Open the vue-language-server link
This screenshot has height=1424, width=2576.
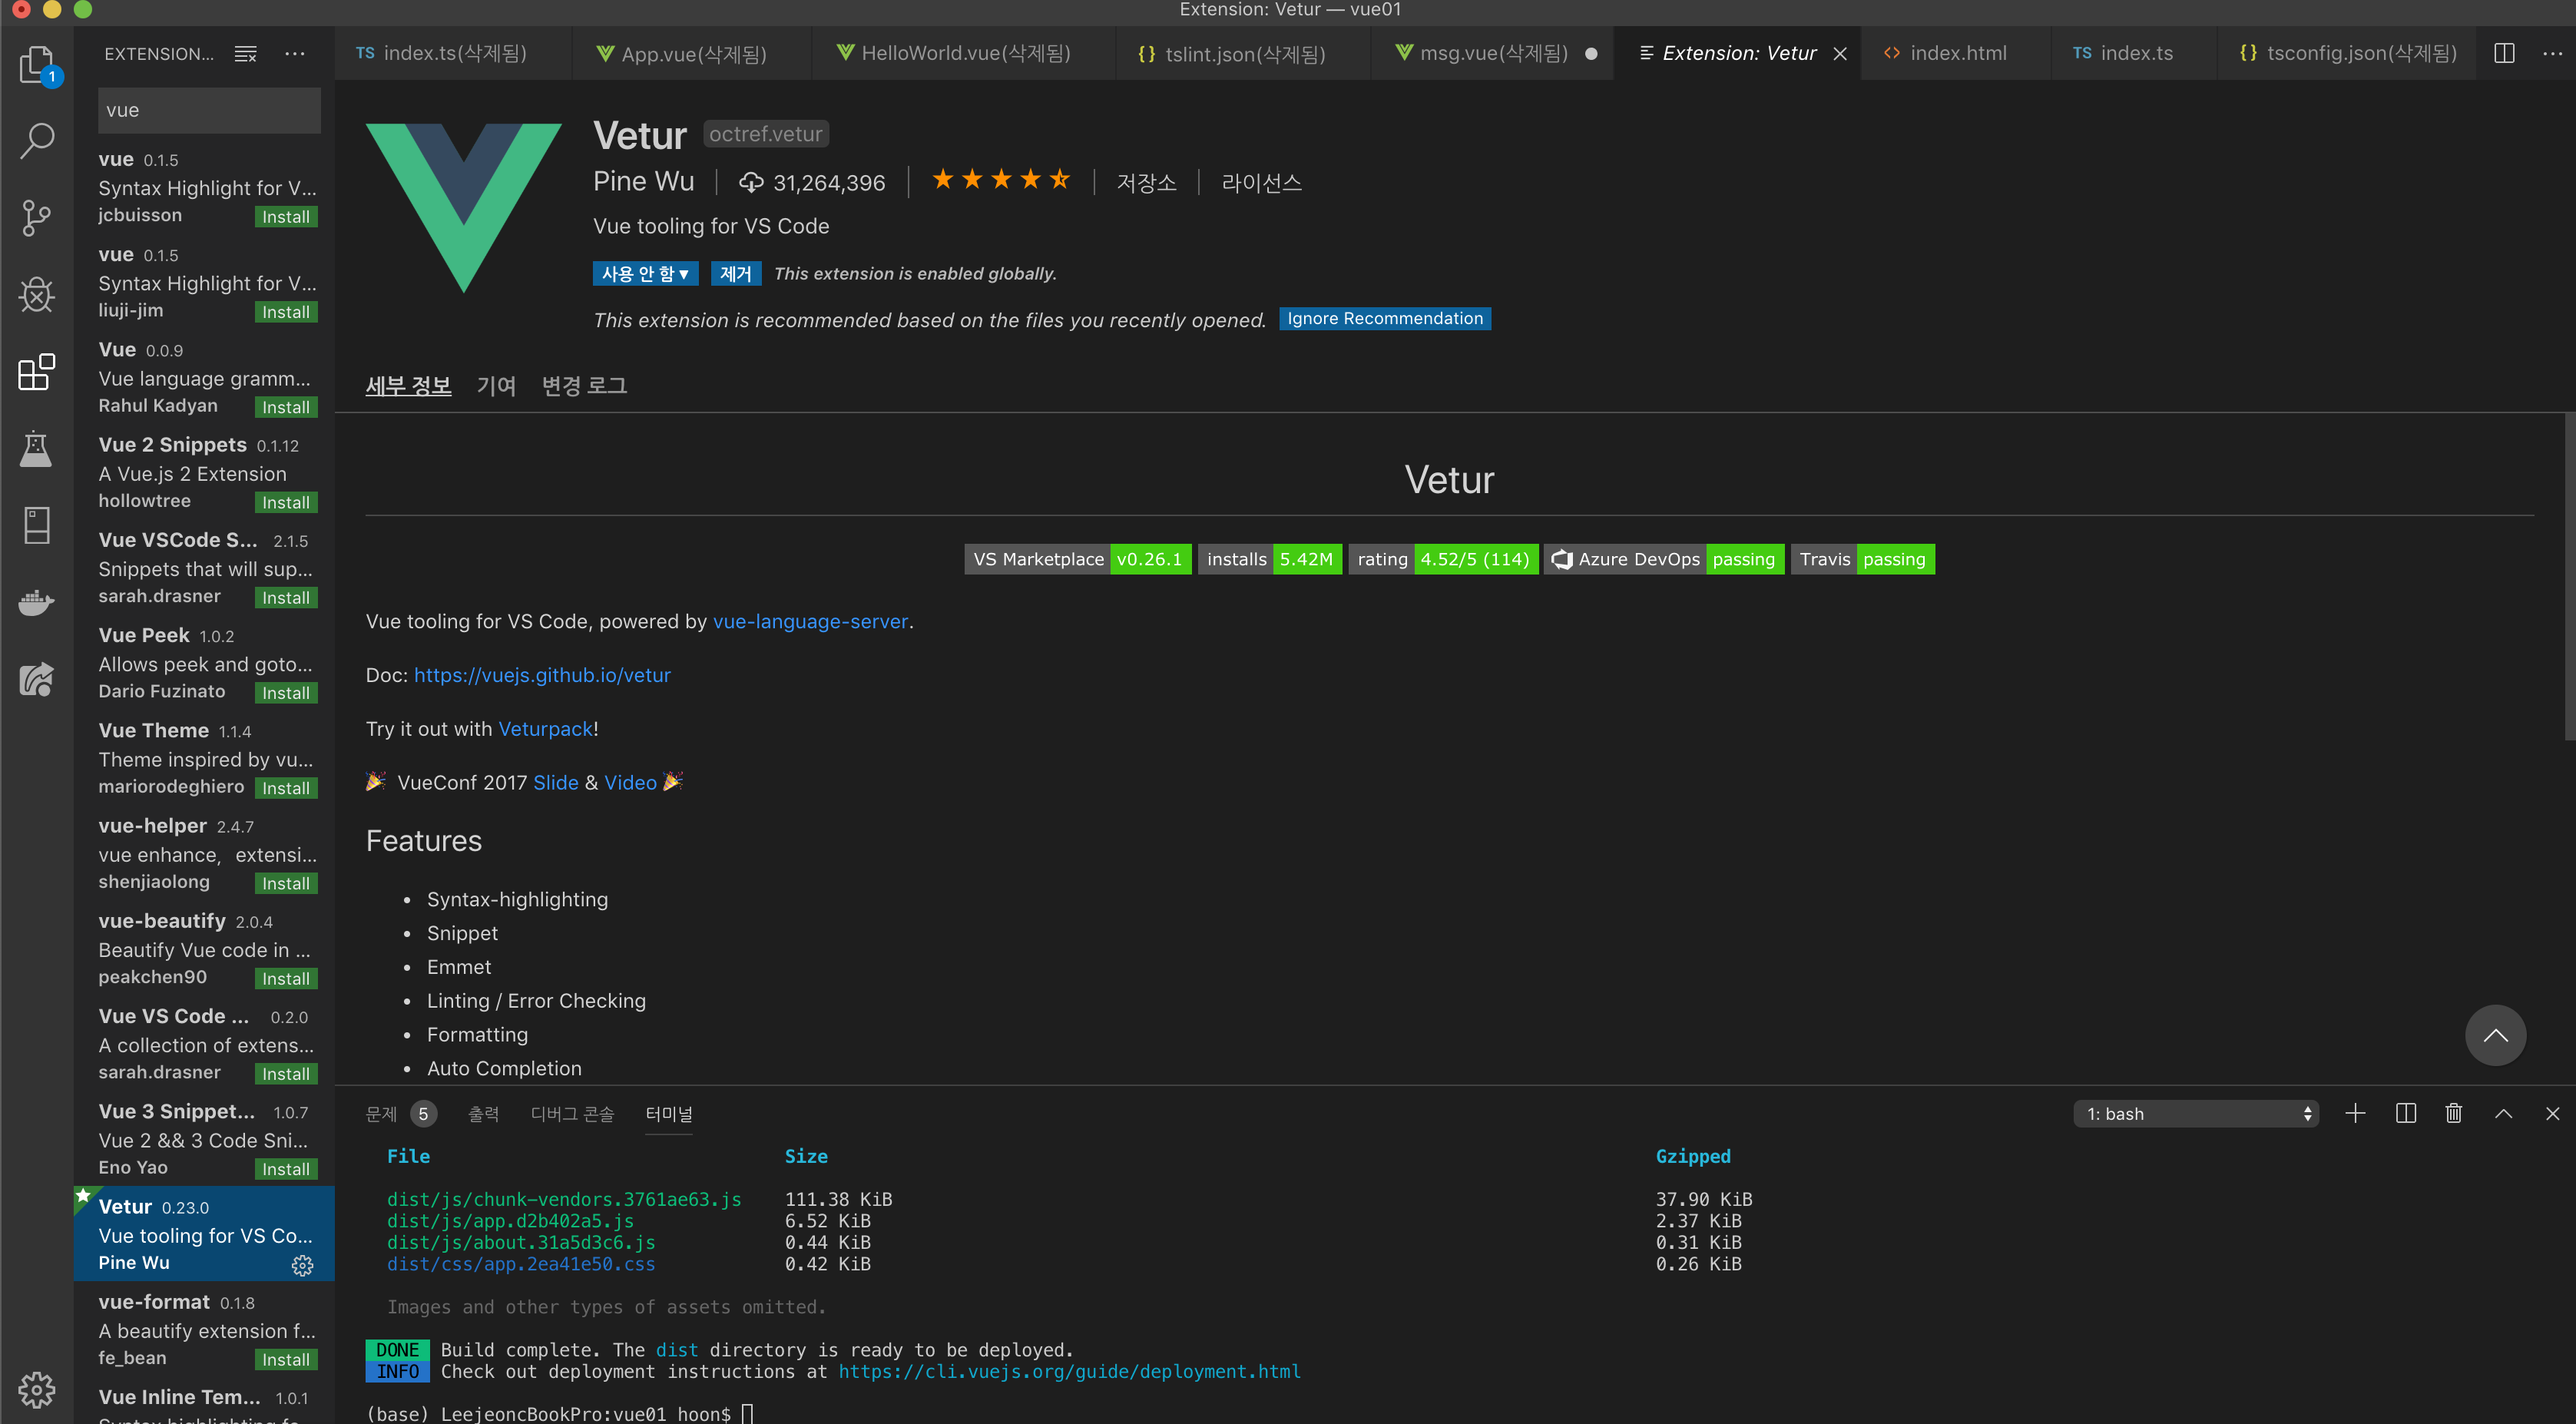click(810, 621)
